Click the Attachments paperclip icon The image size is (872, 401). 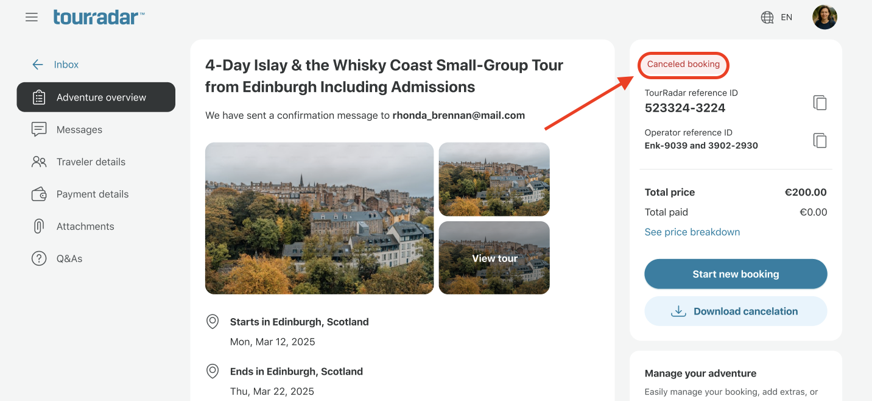[x=39, y=226]
